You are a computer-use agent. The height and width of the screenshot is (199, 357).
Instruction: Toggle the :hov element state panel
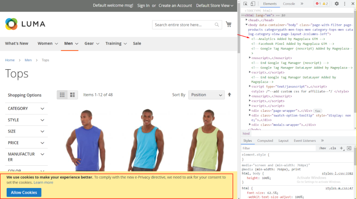(x=322, y=148)
